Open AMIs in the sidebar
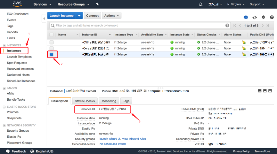 click(10, 93)
